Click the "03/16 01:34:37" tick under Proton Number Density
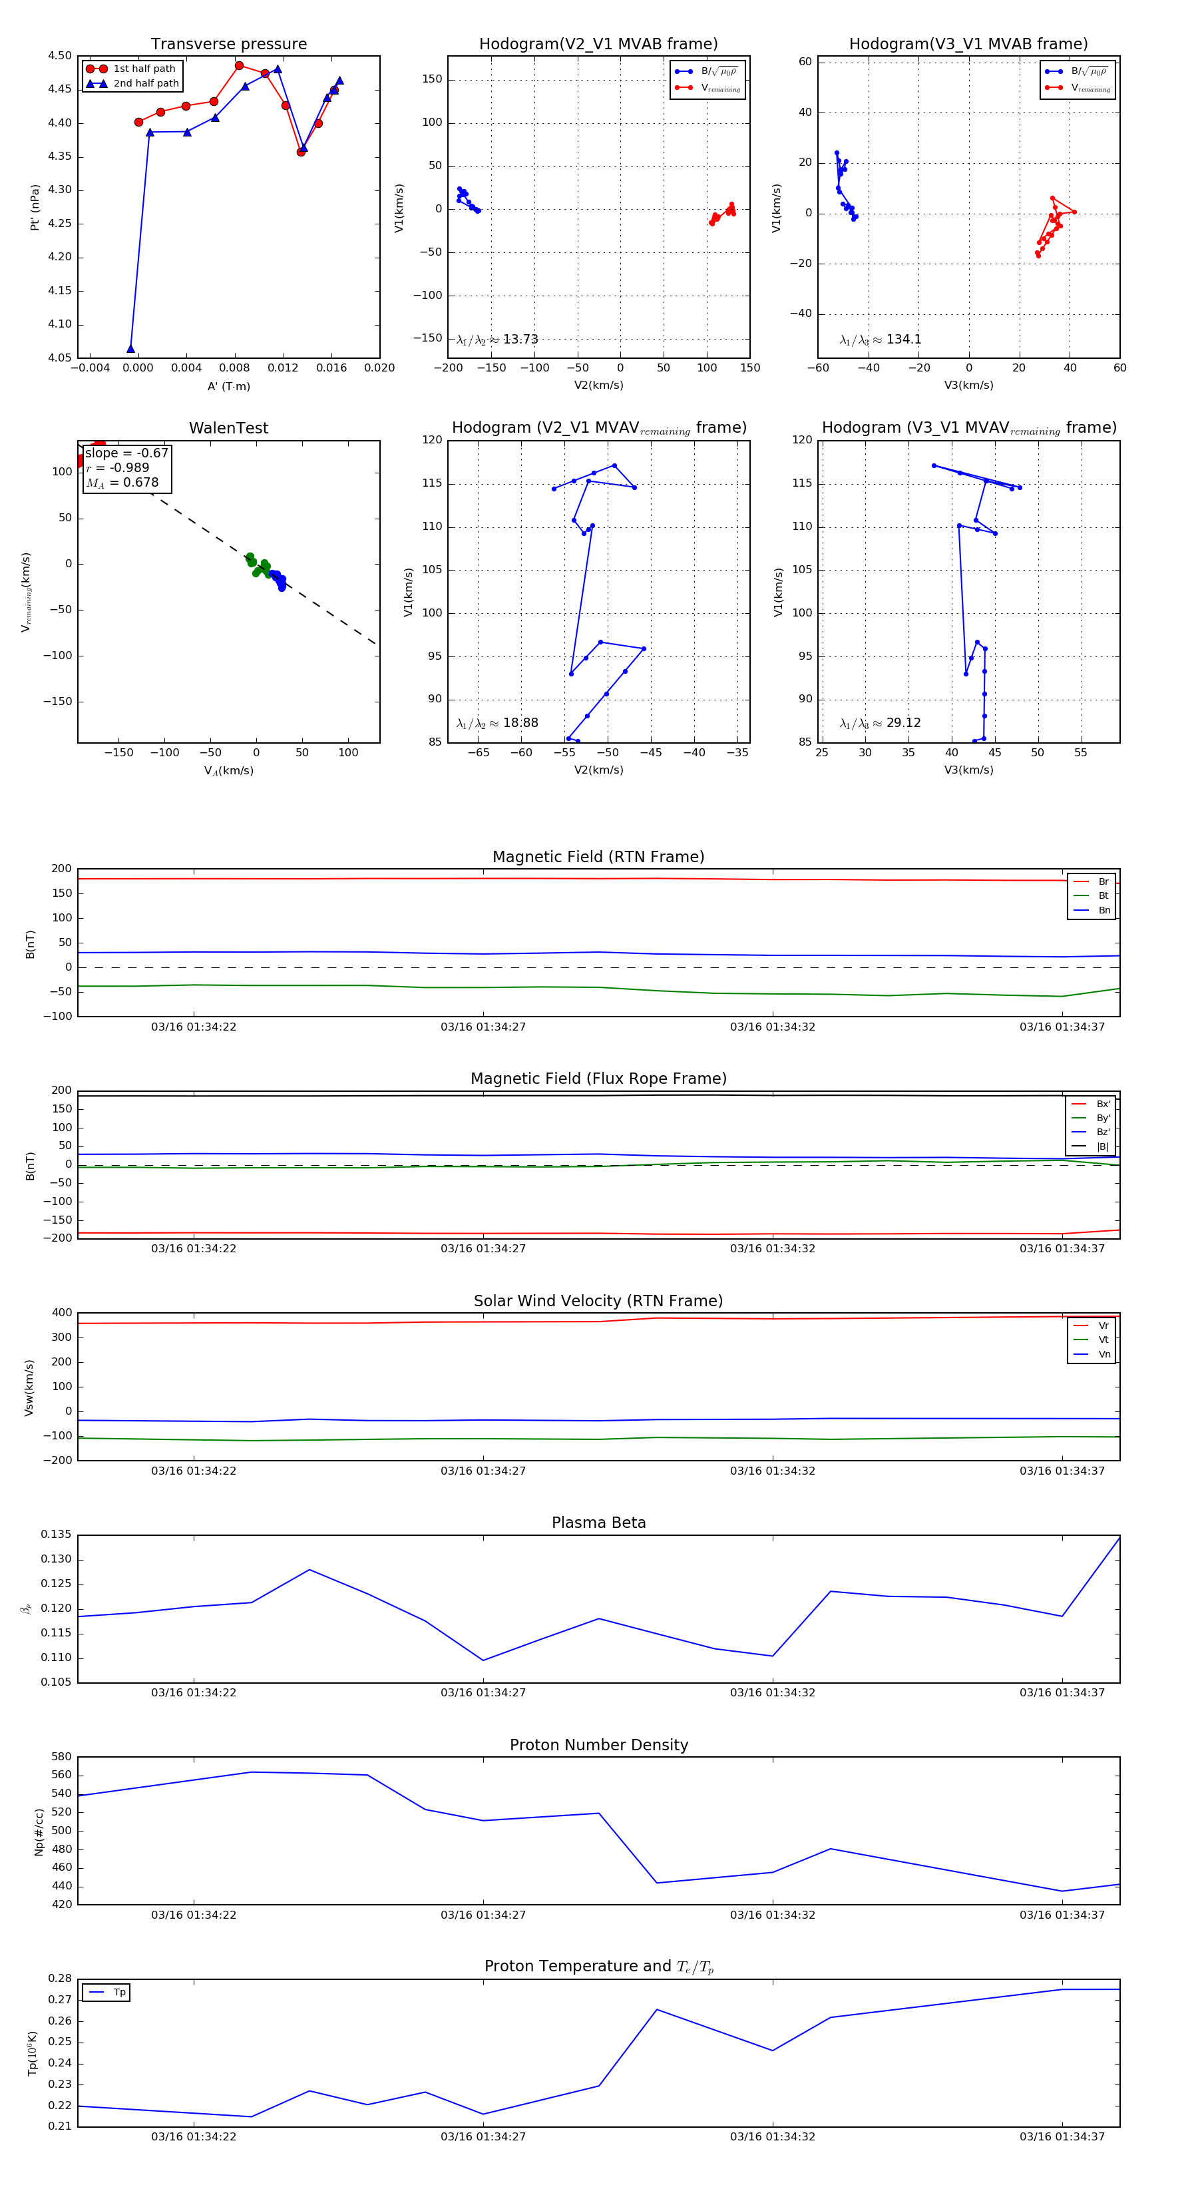The height and width of the screenshot is (2197, 1198). click(1062, 1915)
